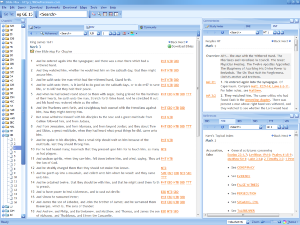Image resolution: width=300 pixels, height=225 pixels.
Task: Click the refresh icon in Commentaries toolbar
Action: click(x=222, y=33)
